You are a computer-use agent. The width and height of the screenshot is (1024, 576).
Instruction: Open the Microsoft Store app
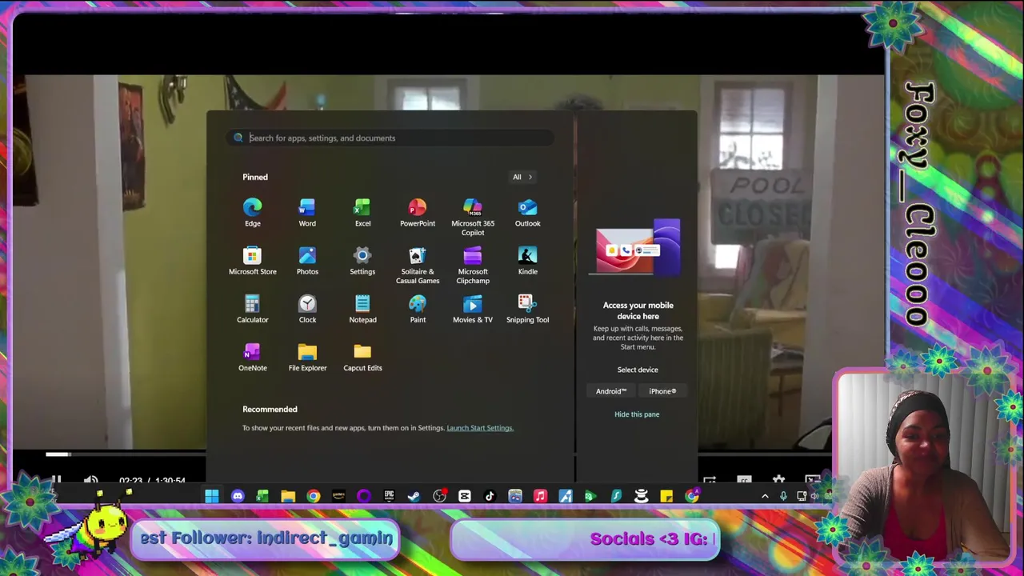[x=253, y=262]
